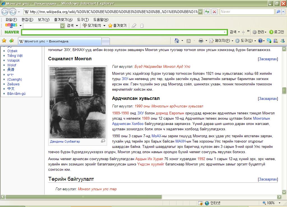Click the RSS feeds icon
287x207 pixels.
pos(189,41)
